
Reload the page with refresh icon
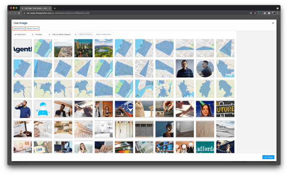click(19, 13)
